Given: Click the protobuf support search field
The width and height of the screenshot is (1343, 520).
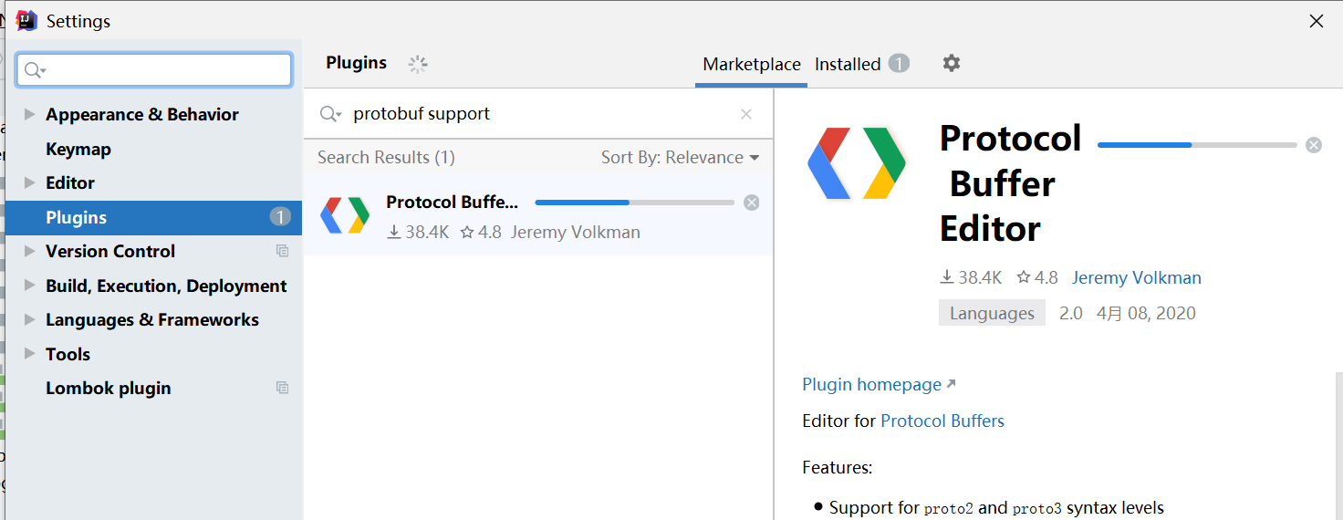Looking at the screenshot, I should click(x=538, y=114).
